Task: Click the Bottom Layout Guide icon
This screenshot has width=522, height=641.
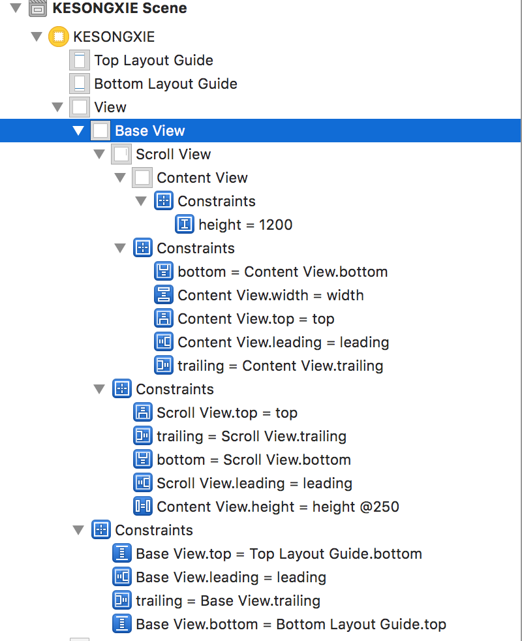Action: [80, 84]
